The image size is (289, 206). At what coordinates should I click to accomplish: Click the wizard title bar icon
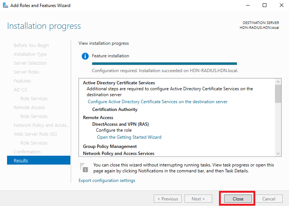point(5,5)
